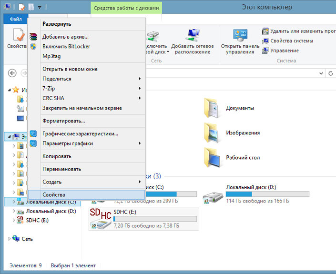Click "114 ГБ свободно из 166 ГБ" text
The height and width of the screenshot is (274, 336).
click(x=257, y=201)
